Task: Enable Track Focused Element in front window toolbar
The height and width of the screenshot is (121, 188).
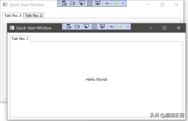Action: coord(102,27)
